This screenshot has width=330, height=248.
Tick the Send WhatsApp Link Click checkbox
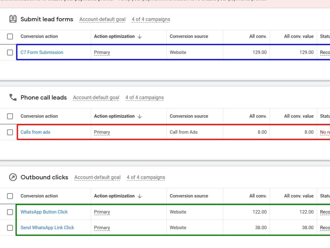coord(10,228)
